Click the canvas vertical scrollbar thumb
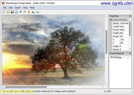134x95 pixels. 106,42
